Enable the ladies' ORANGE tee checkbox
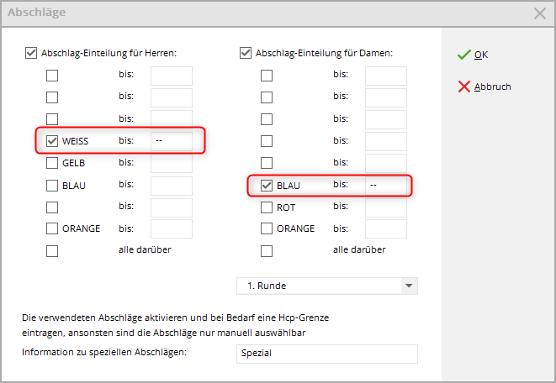556x383 pixels. [x=267, y=228]
